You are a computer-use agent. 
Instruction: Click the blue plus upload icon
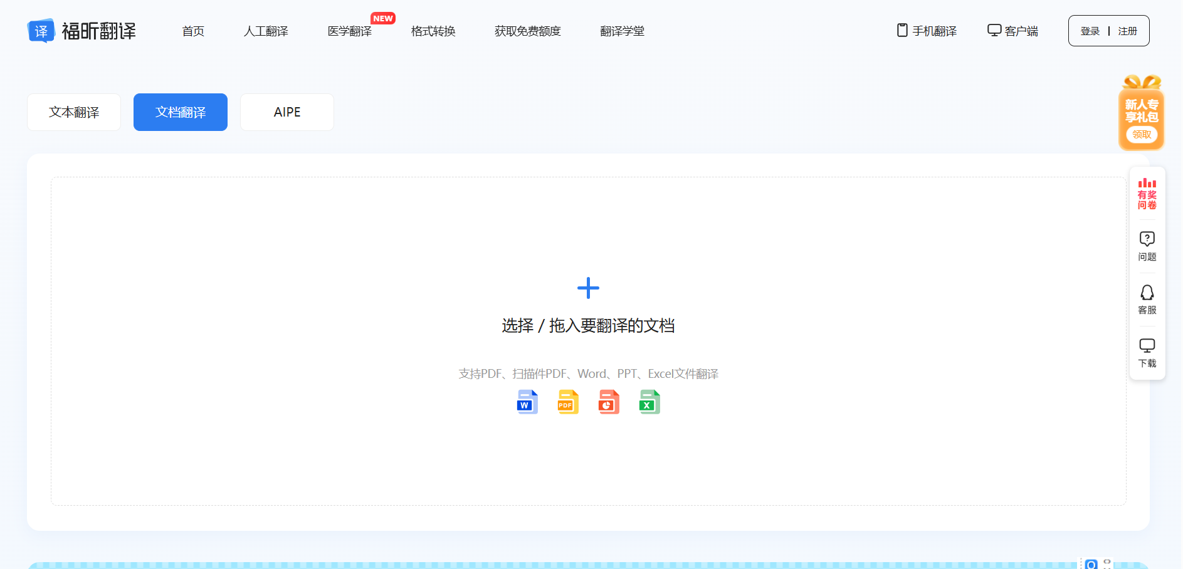588,288
